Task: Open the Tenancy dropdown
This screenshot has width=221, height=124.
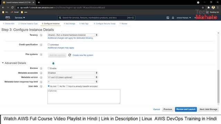Action: pyautogui.click(x=73, y=35)
